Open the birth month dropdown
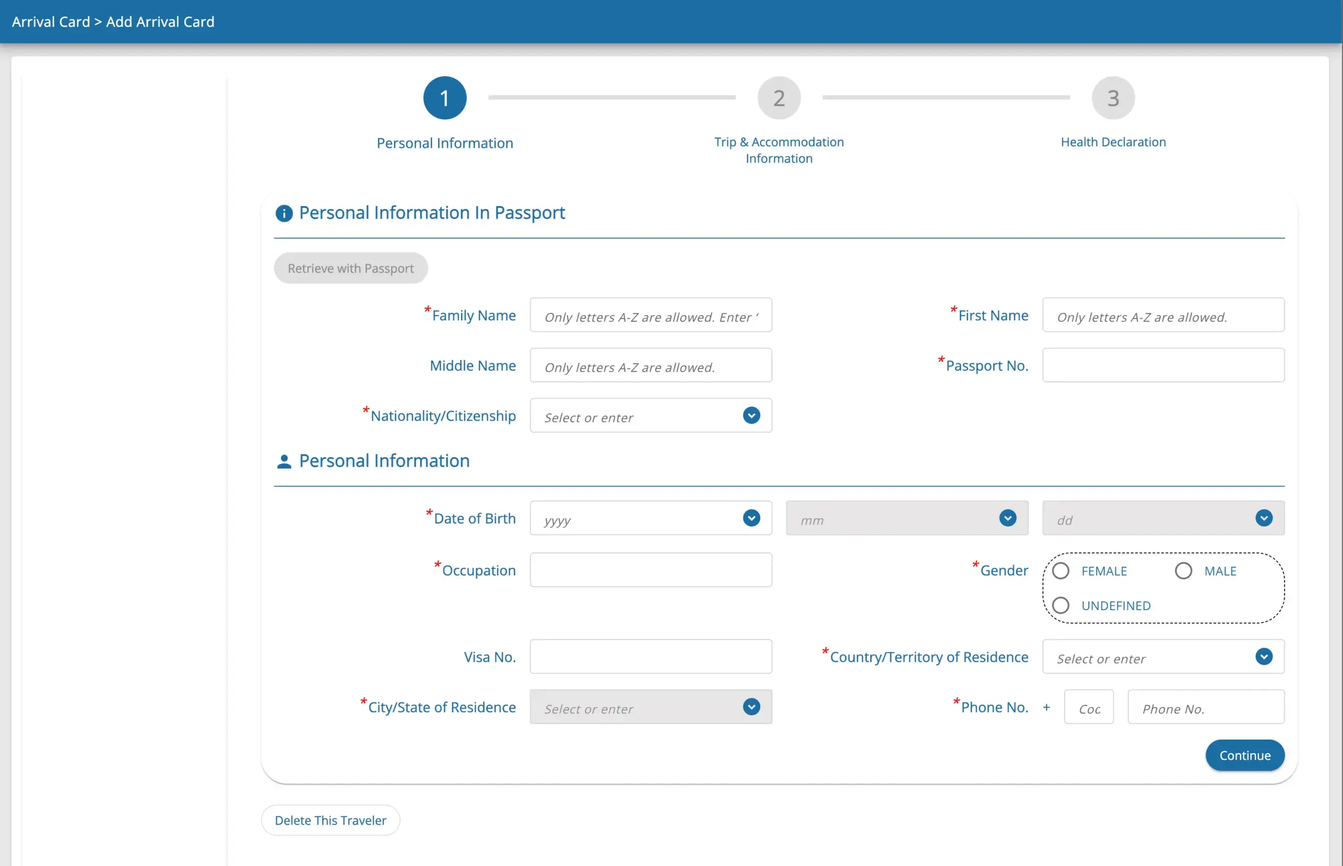The width and height of the screenshot is (1343, 866). pos(1007,518)
